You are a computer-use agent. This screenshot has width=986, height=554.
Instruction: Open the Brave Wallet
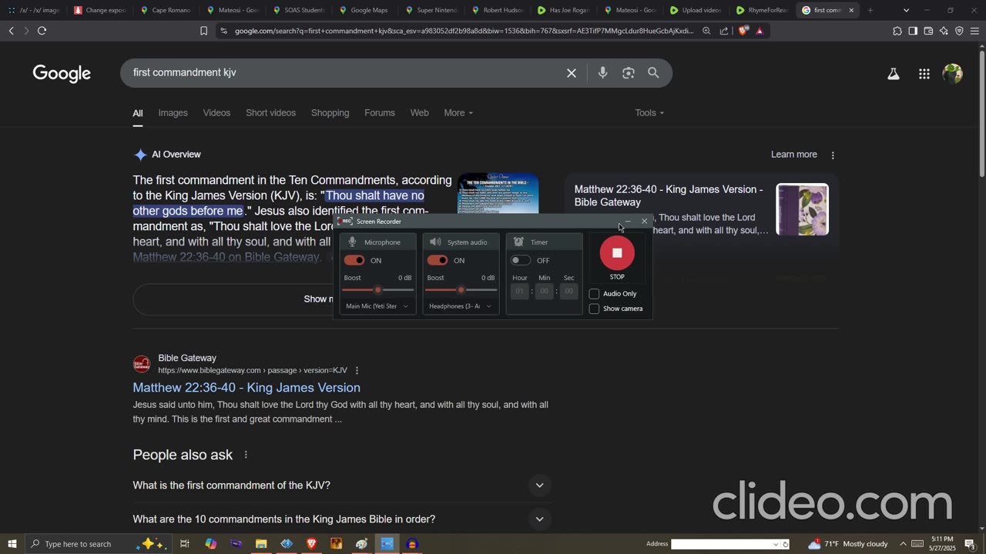928,31
